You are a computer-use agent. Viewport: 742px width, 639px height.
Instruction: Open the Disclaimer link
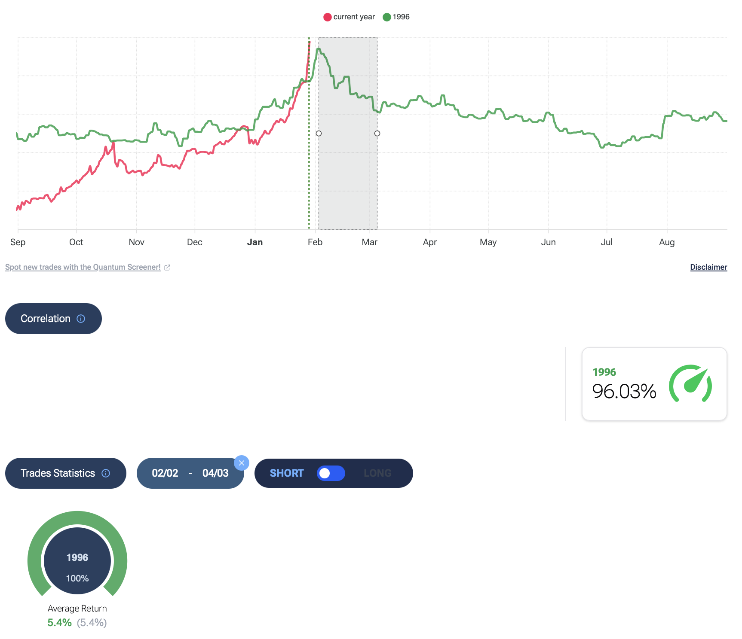click(x=708, y=267)
